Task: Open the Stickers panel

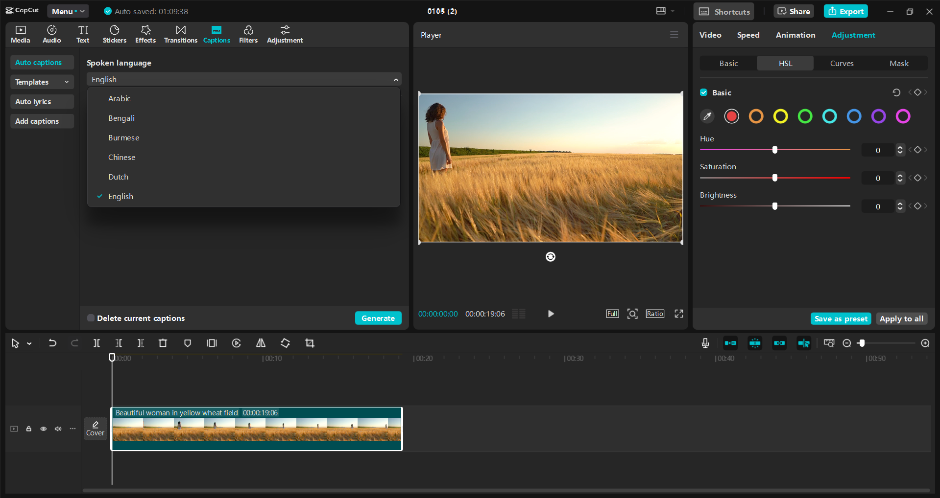Action: tap(114, 34)
